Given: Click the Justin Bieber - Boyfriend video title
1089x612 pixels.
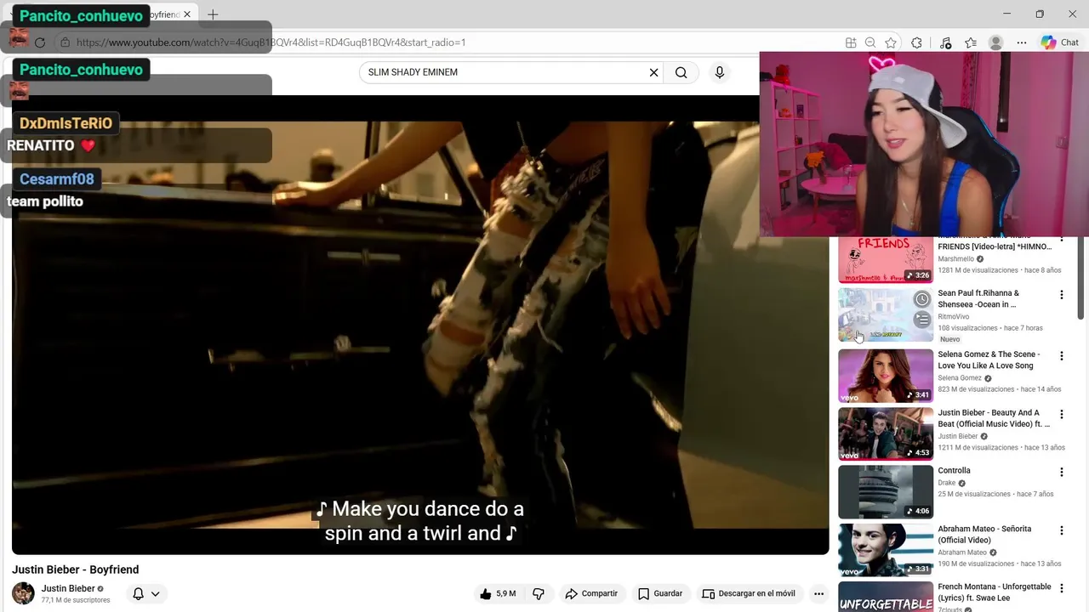Looking at the screenshot, I should tap(75, 569).
